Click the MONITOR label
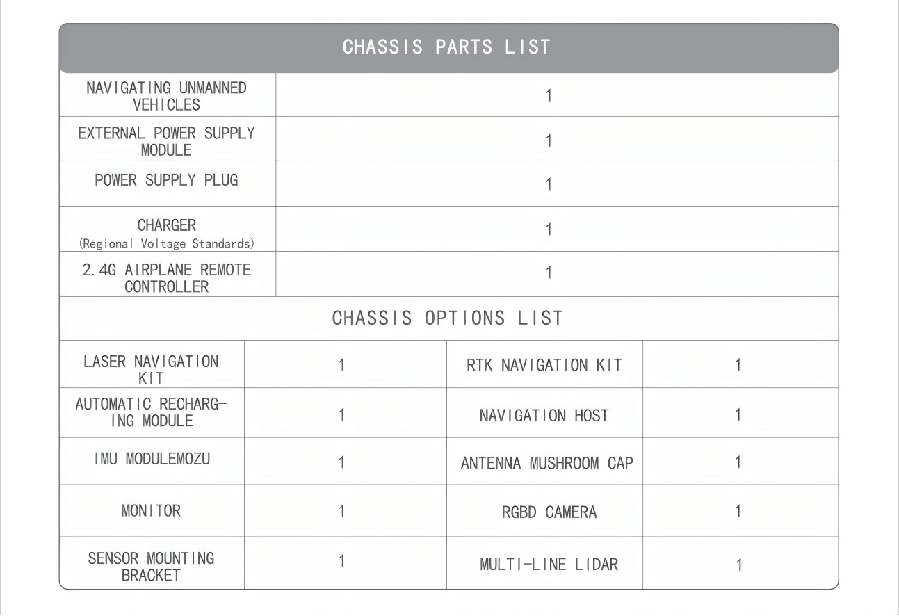The width and height of the screenshot is (899, 616). pos(151,511)
